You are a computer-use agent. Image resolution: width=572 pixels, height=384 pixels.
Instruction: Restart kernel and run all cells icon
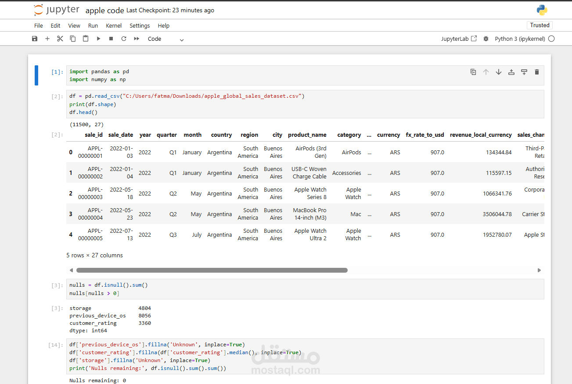coord(137,39)
